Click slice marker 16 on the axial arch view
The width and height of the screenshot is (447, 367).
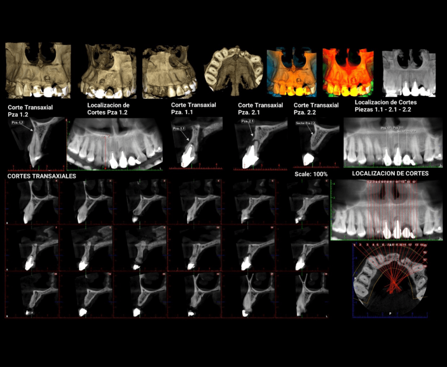425,252
